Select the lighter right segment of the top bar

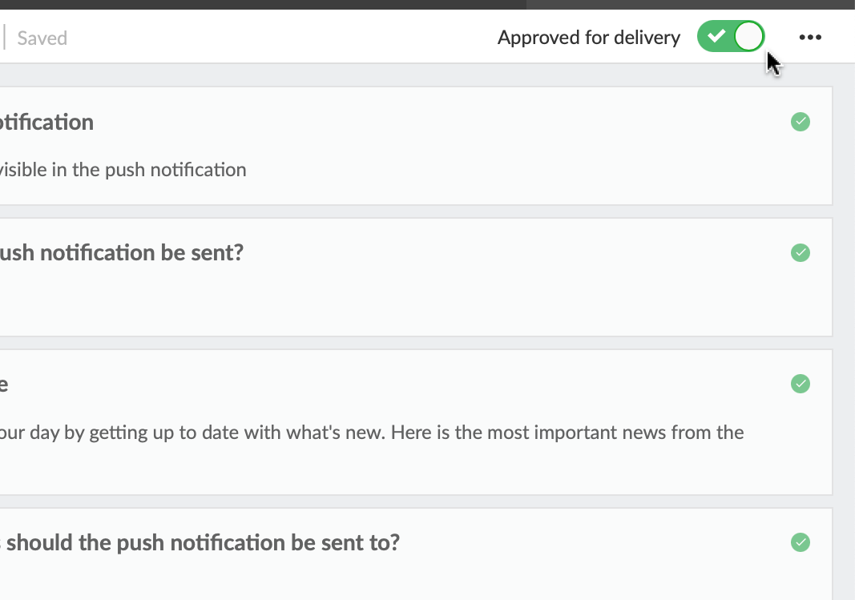point(690,4)
